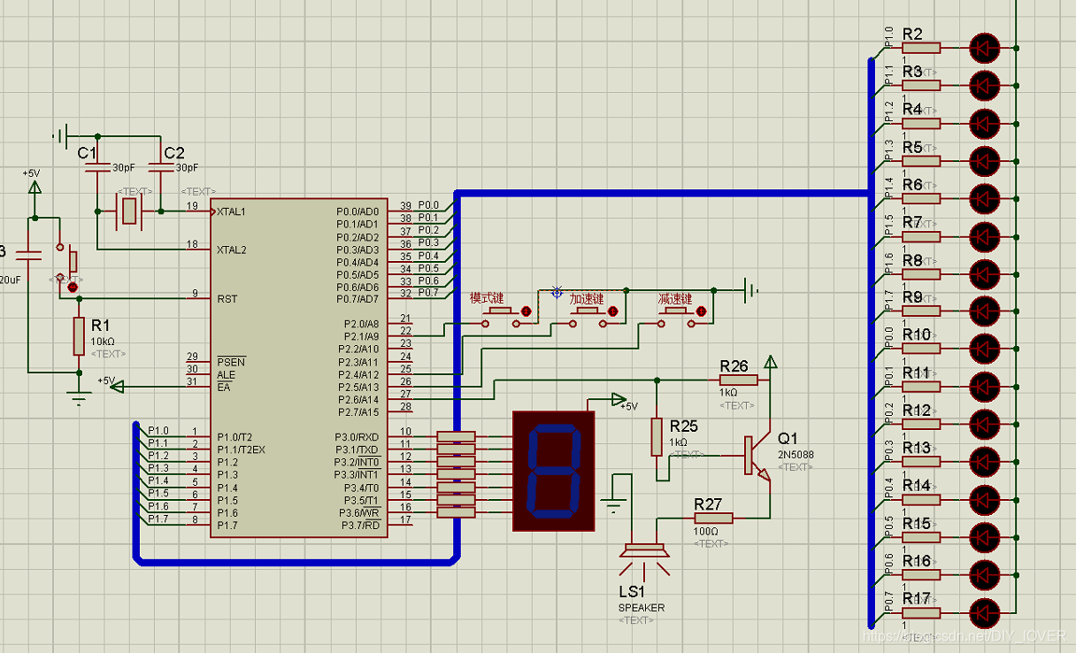Image resolution: width=1076 pixels, height=653 pixels.
Task: Click the LED next to R16
Action: pyautogui.click(x=985, y=574)
